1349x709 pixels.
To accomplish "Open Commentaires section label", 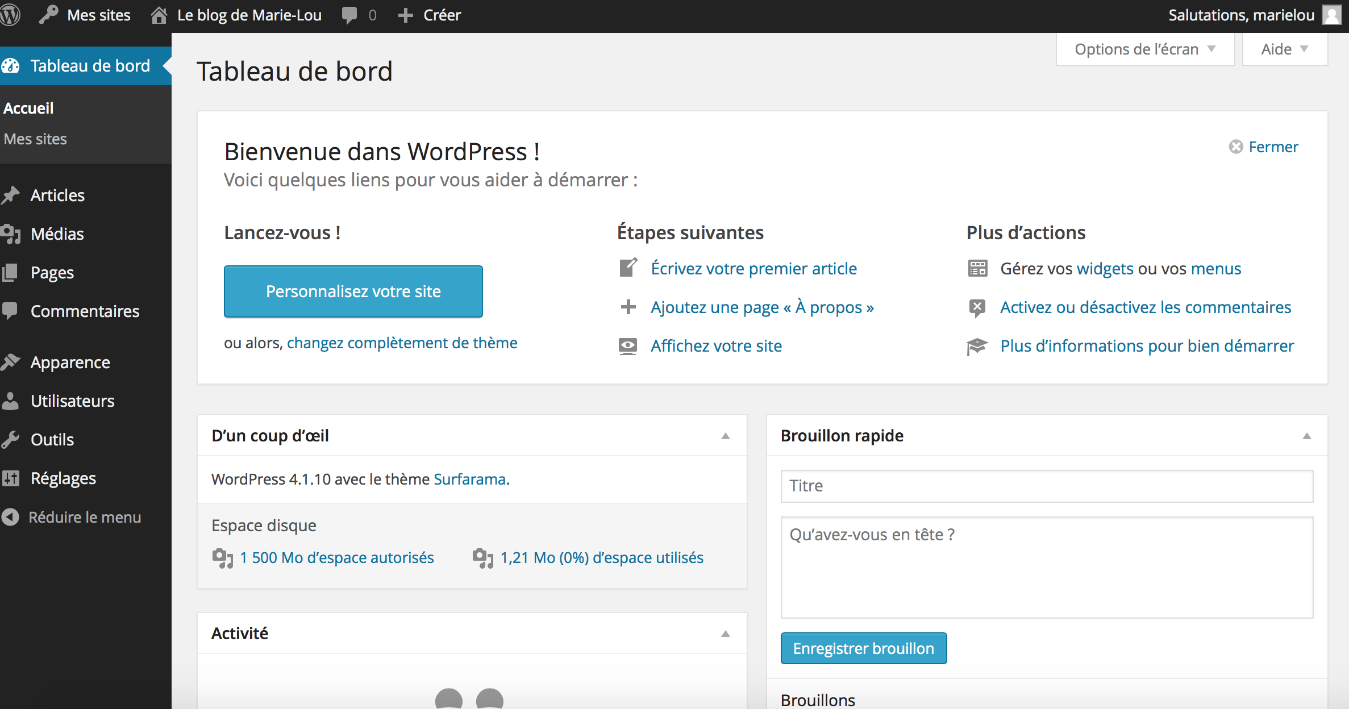I will point(85,311).
